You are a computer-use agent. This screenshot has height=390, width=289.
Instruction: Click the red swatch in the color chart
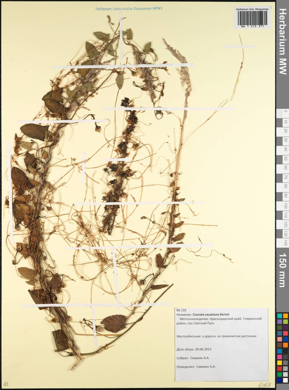280,368
